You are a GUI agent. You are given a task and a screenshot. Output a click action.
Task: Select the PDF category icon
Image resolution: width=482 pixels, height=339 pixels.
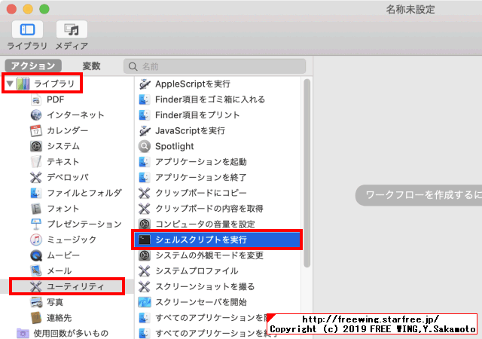pyautogui.click(x=36, y=99)
